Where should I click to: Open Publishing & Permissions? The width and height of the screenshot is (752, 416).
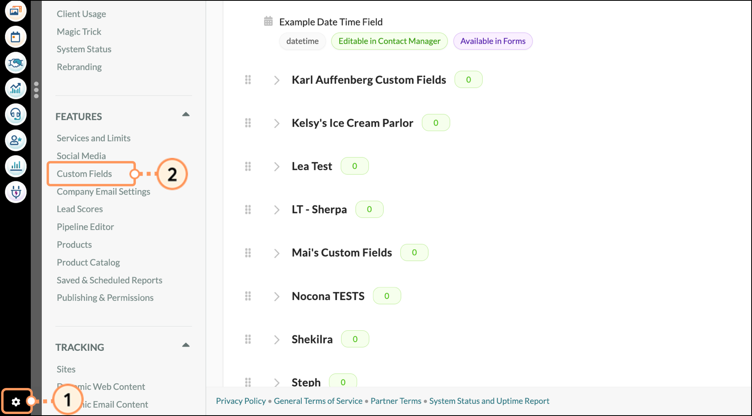105,298
